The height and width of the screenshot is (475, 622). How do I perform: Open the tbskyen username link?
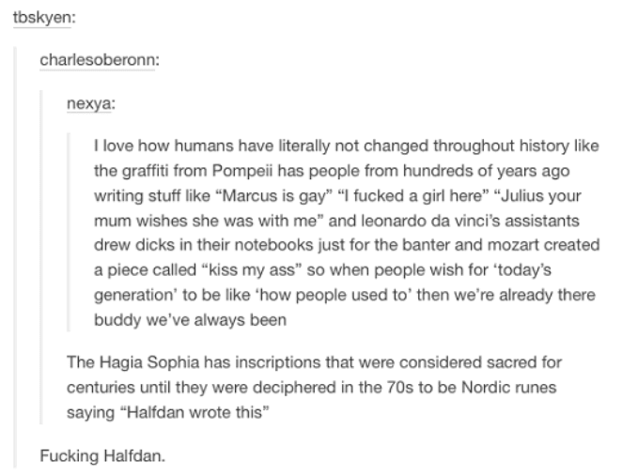pyautogui.click(x=42, y=18)
